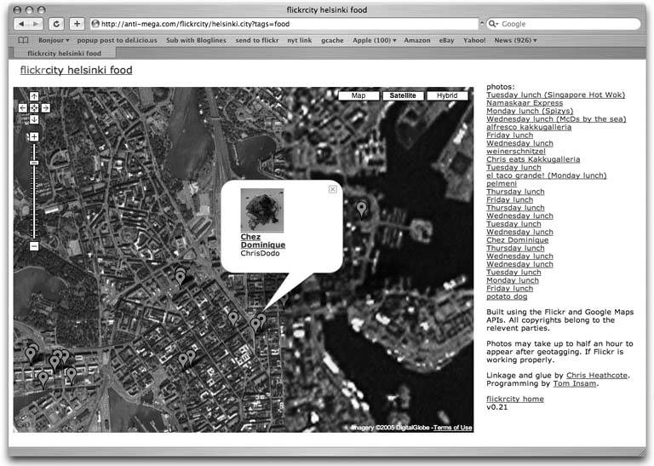Click the map zoom out minus button

coord(34,246)
